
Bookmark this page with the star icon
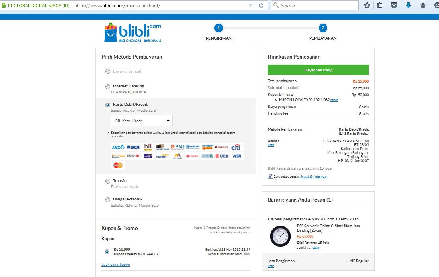coord(367,5)
